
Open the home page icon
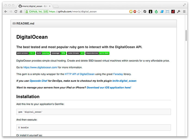(21, 11)
